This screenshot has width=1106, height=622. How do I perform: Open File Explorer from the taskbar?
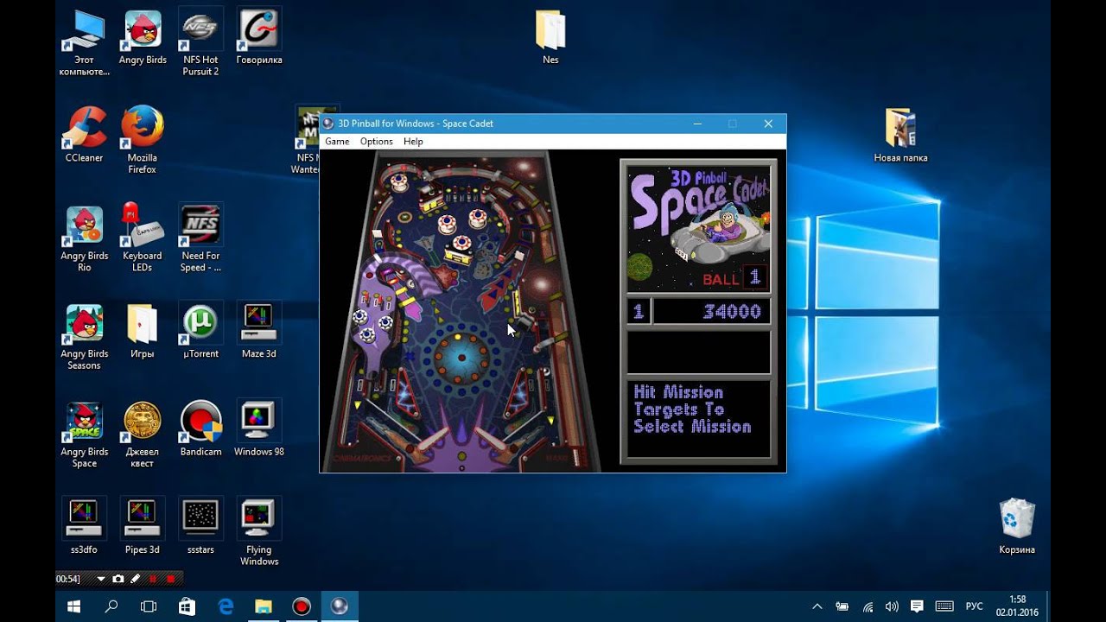[264, 606]
